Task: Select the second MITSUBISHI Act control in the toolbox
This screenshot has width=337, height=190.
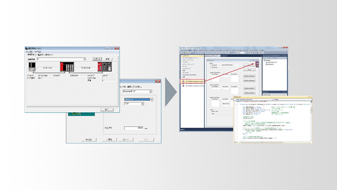Action: 193,84
